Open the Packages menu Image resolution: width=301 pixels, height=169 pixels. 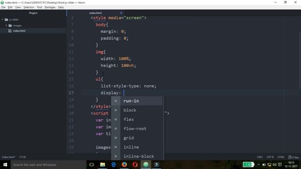point(50,8)
